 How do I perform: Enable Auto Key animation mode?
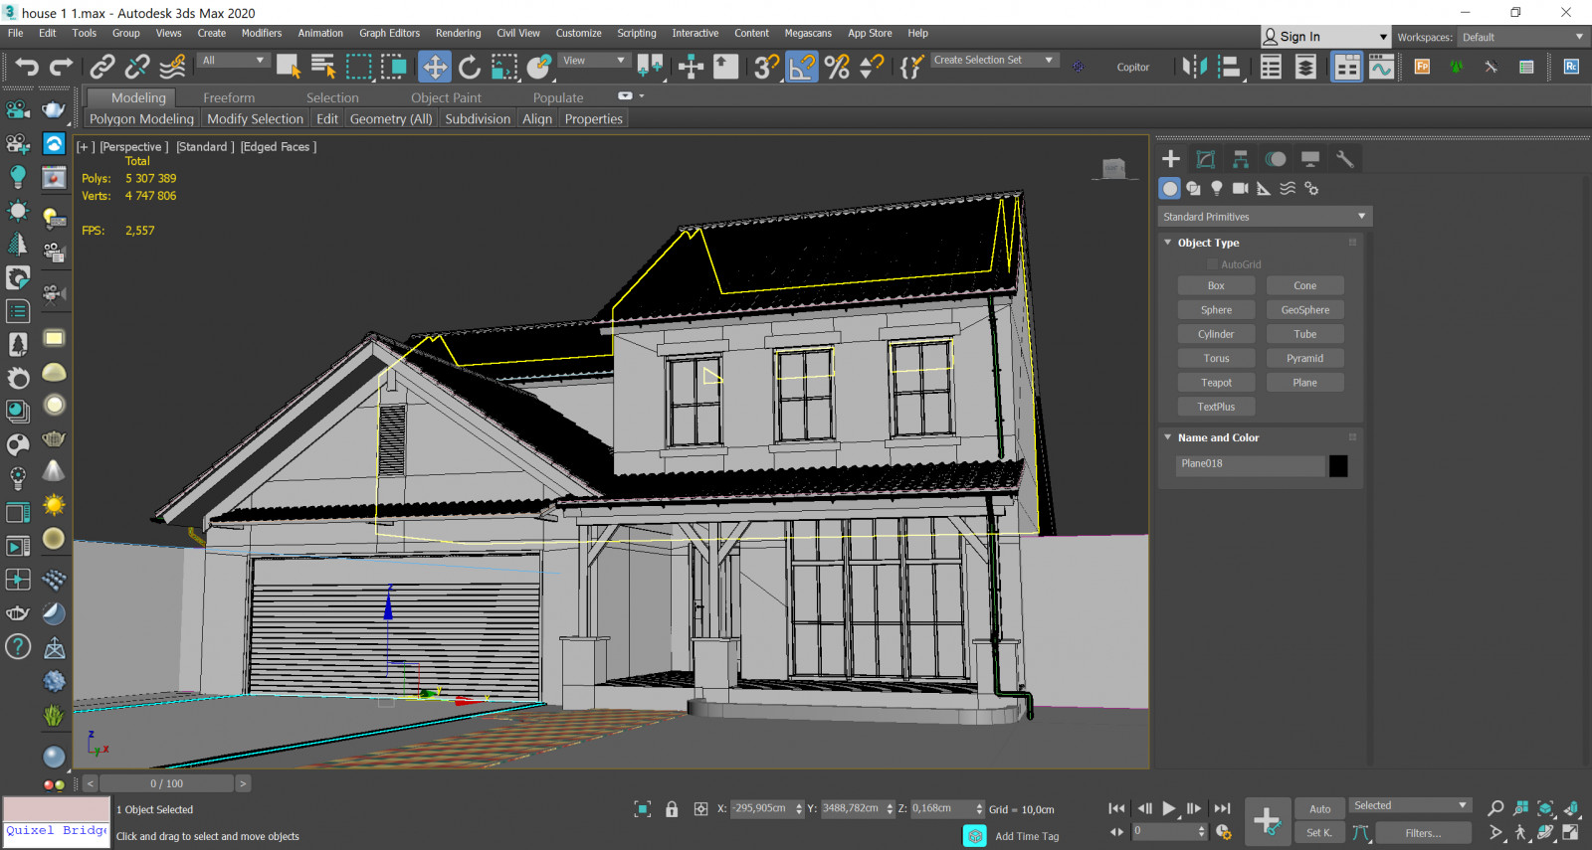pyautogui.click(x=1319, y=808)
